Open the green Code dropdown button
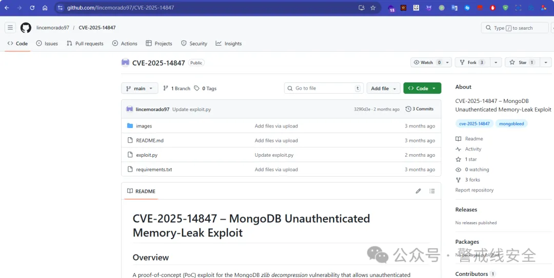The width and height of the screenshot is (554, 278). [422, 88]
